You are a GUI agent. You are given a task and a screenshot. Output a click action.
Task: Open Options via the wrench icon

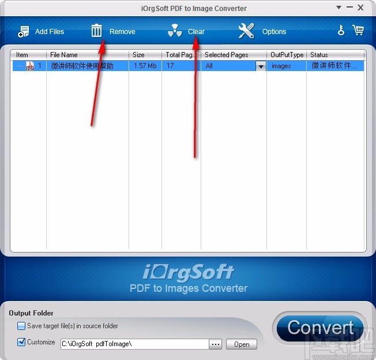tap(246, 31)
